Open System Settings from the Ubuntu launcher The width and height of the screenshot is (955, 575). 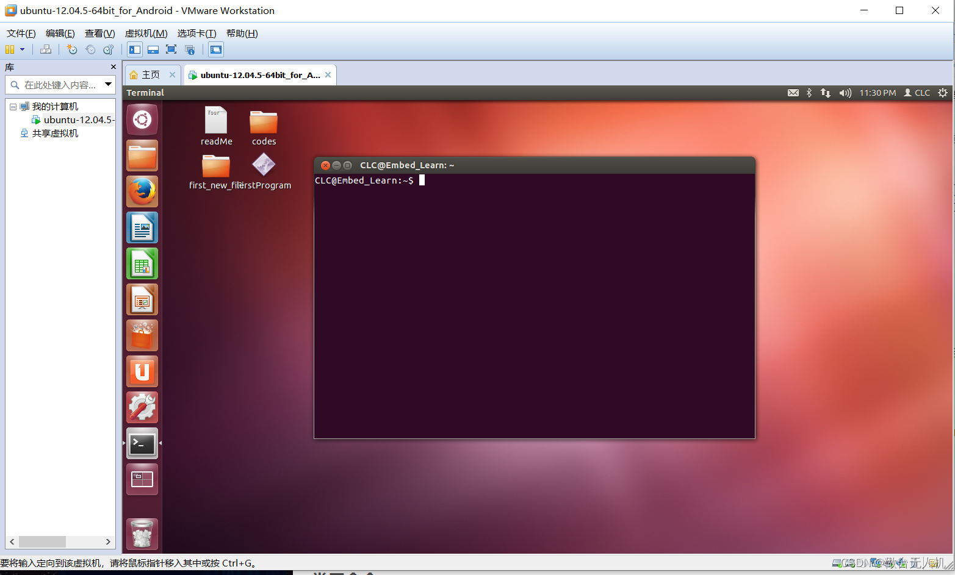click(x=142, y=407)
